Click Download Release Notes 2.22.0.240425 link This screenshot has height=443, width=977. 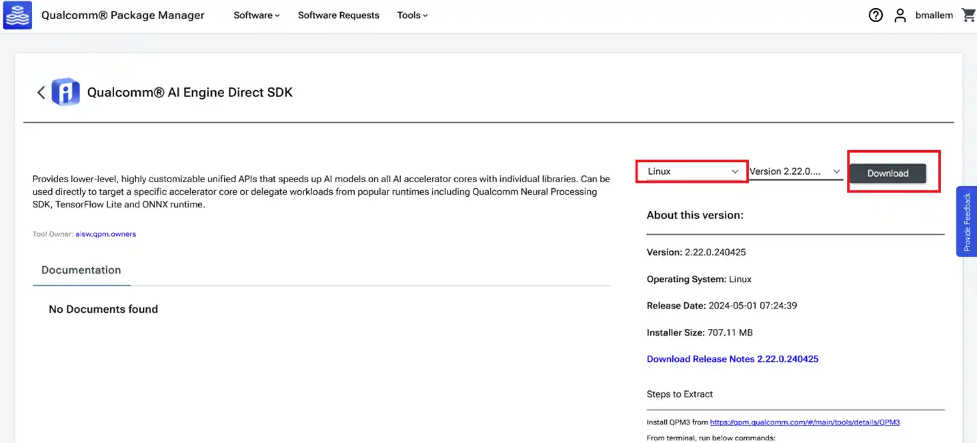tap(732, 359)
